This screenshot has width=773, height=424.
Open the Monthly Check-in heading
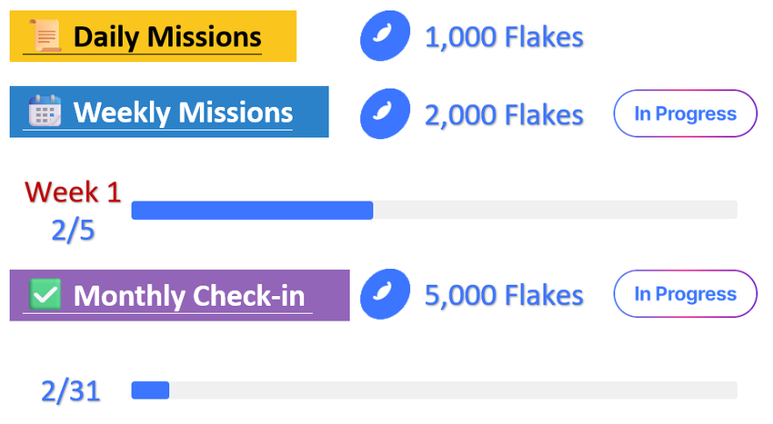click(189, 296)
